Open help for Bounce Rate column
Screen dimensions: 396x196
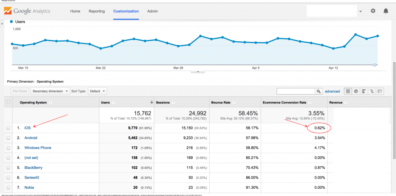pyautogui.click(x=234, y=103)
